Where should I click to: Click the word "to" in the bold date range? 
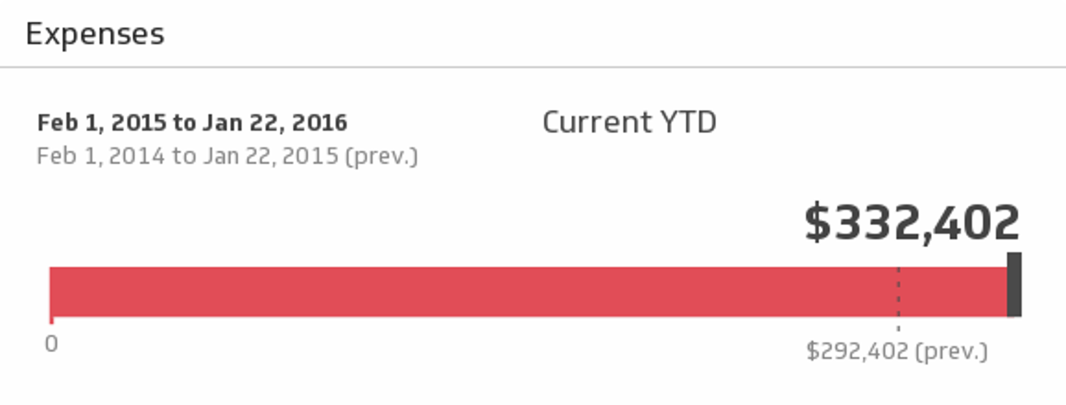tap(183, 123)
